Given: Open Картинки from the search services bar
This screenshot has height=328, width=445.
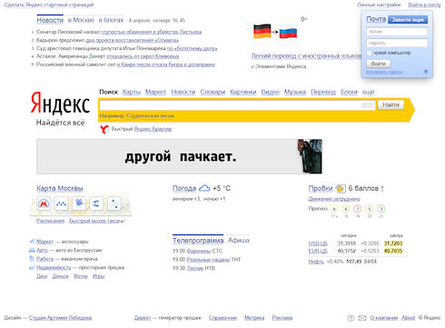Looking at the screenshot, I should click(x=243, y=92).
